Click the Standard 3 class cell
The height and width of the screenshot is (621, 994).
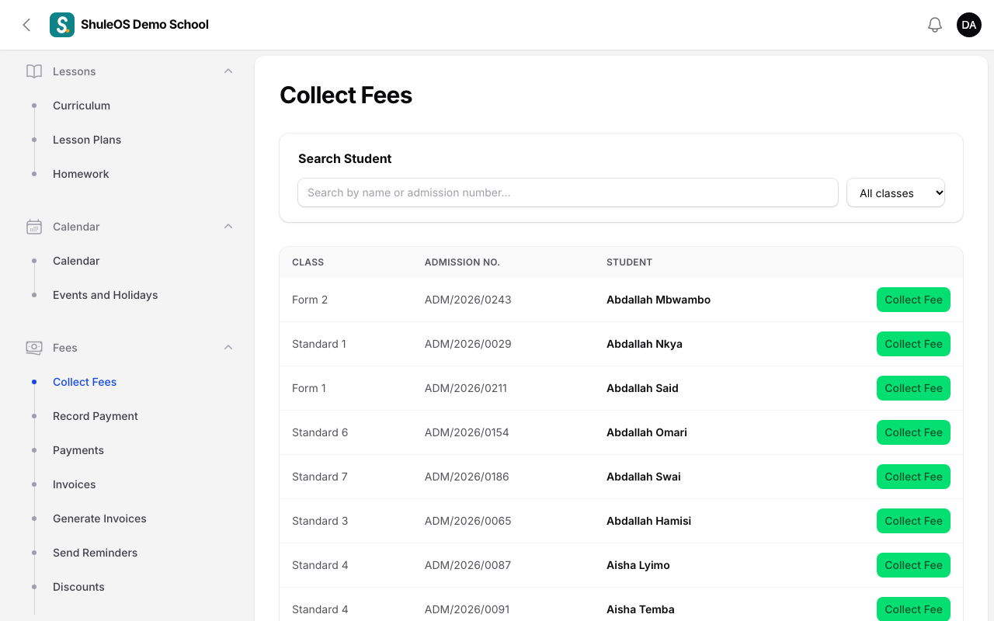click(x=320, y=521)
